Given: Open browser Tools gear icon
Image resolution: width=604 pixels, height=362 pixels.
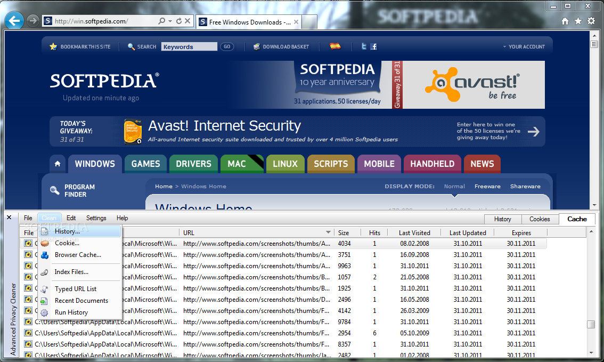Looking at the screenshot, I should click(x=591, y=21).
